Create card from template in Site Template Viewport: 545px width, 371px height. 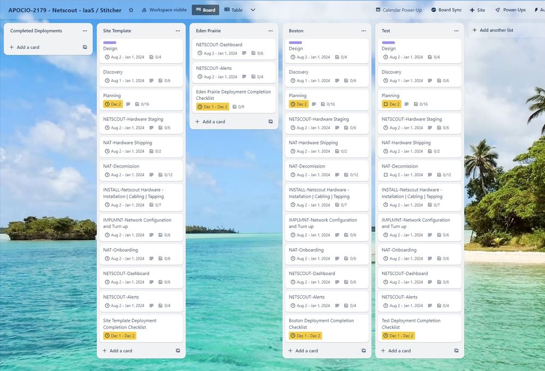[x=178, y=351]
